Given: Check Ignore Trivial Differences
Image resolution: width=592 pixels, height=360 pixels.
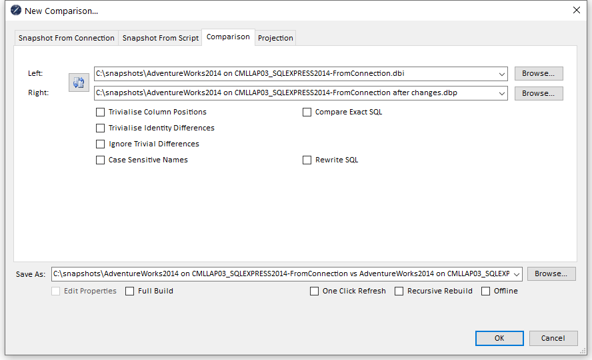Looking at the screenshot, I should (101, 144).
